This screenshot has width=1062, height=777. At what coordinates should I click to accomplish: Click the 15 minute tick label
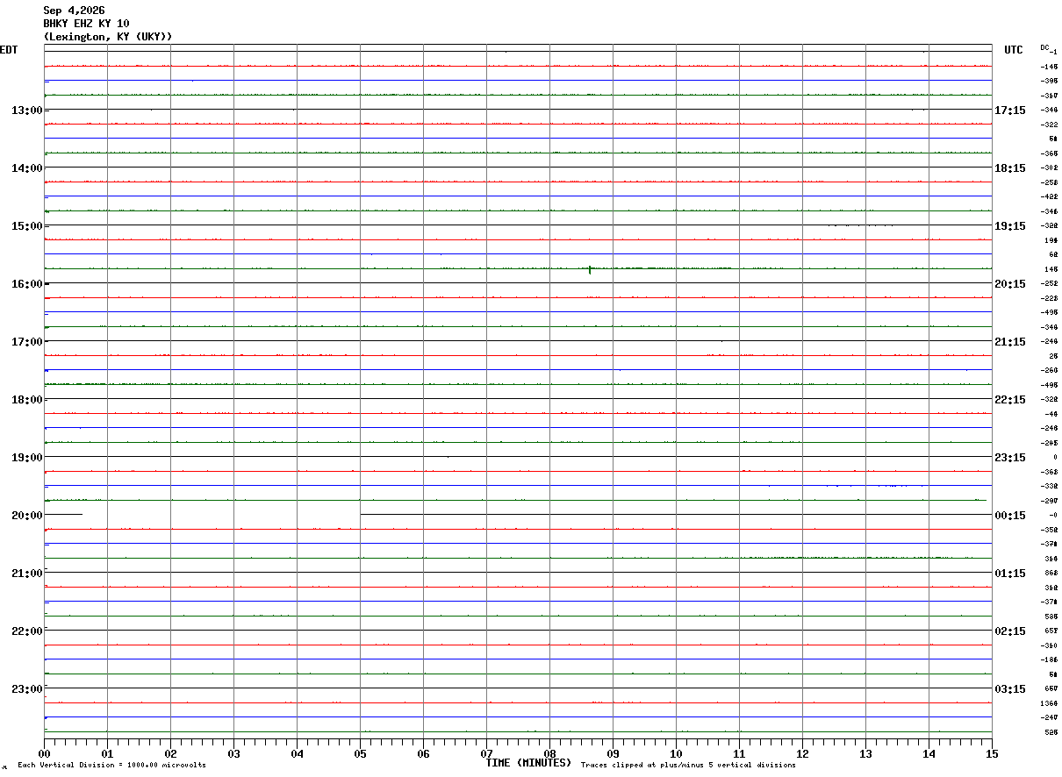[x=992, y=753]
